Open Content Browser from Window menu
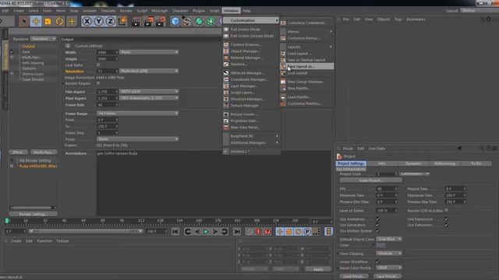 (x=251, y=44)
